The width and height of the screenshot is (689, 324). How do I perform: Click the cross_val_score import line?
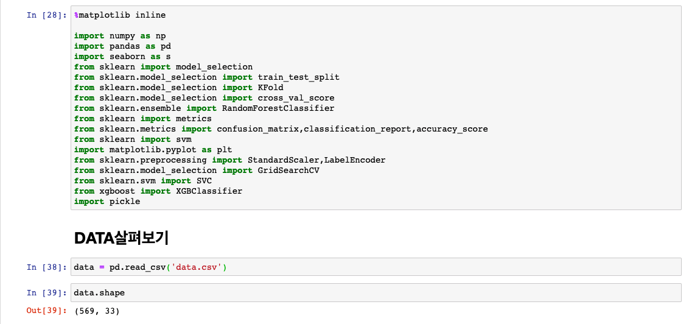point(205,97)
